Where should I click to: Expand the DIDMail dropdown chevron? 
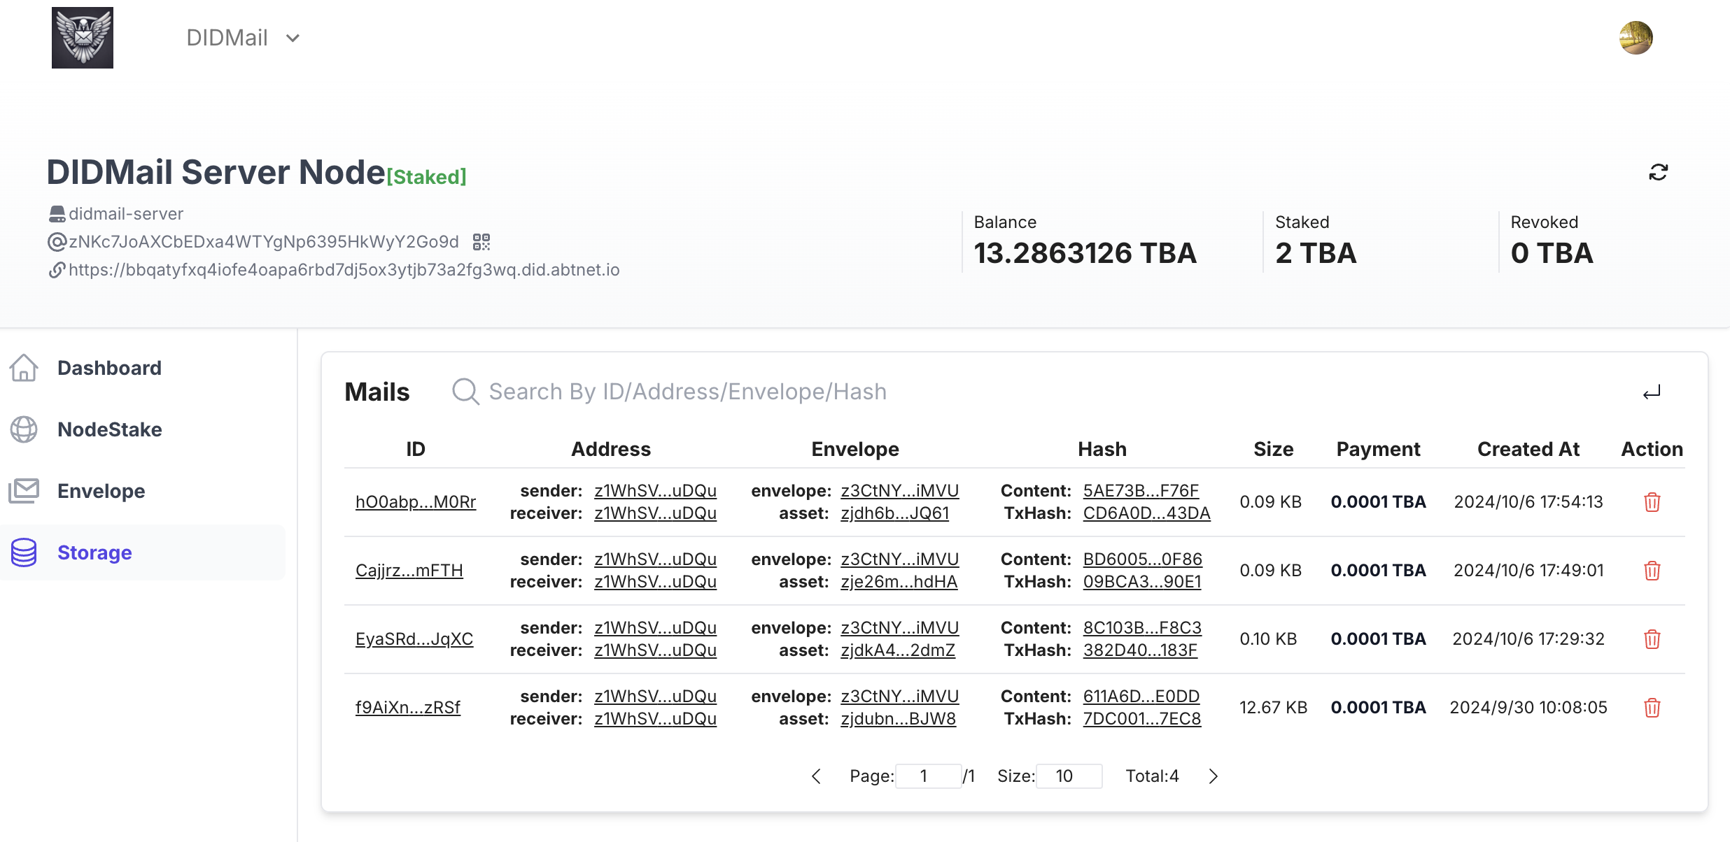[293, 38]
